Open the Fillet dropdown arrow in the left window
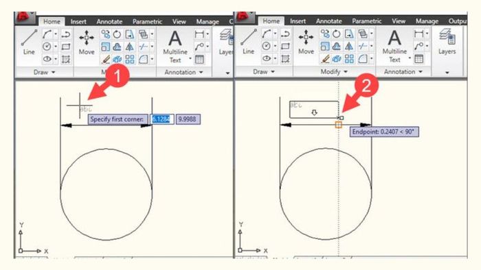This screenshot has width=481, height=270. (152, 59)
